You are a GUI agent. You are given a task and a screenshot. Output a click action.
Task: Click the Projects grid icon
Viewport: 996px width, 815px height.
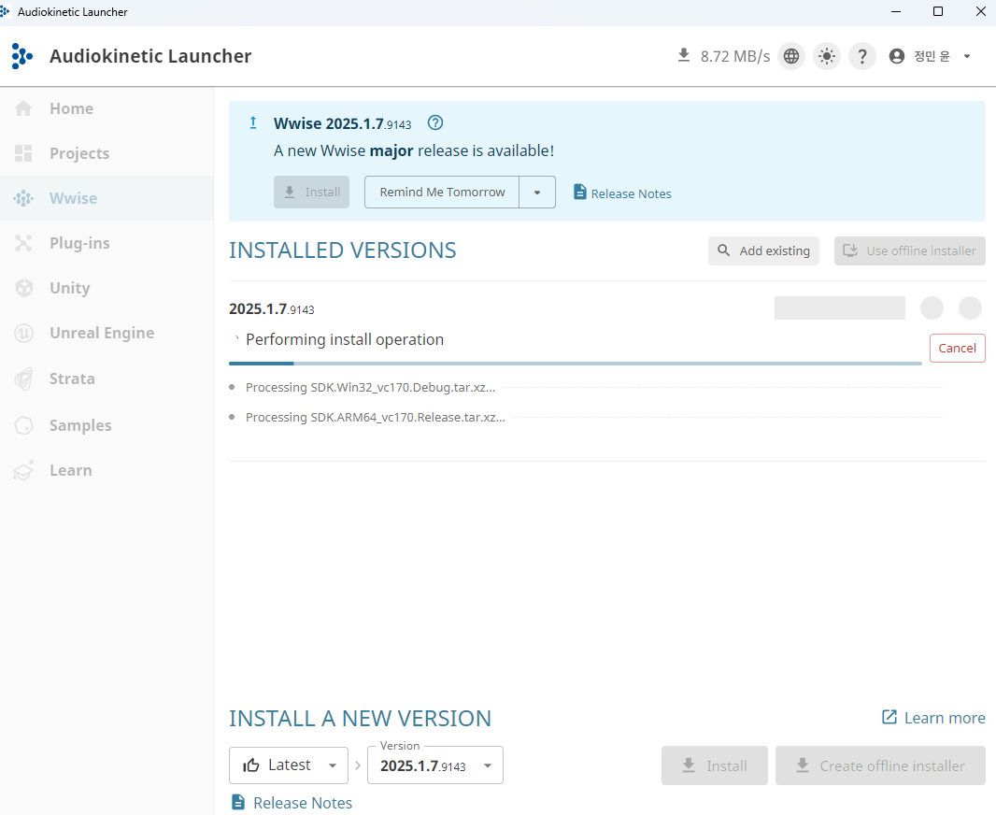[23, 153]
